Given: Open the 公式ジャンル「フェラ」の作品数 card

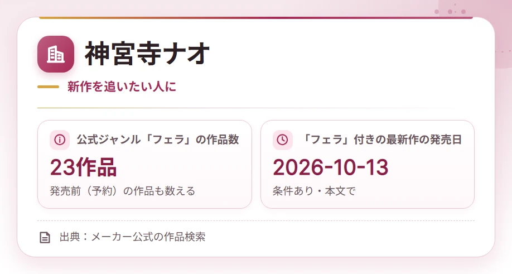Looking at the screenshot, I should [144, 164].
